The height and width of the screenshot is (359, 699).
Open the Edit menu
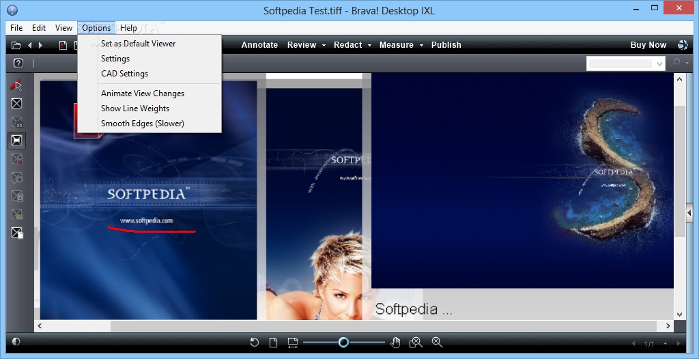point(39,28)
